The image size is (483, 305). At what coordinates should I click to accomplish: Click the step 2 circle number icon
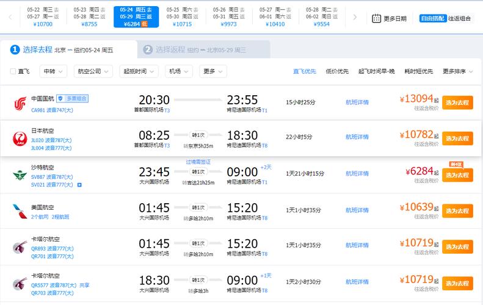(x=148, y=49)
